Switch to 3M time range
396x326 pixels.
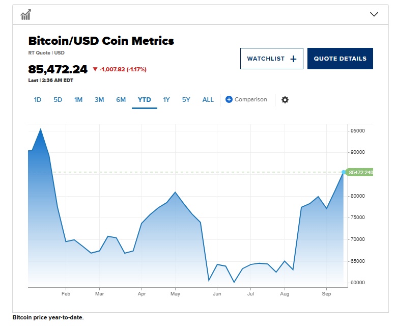point(99,100)
